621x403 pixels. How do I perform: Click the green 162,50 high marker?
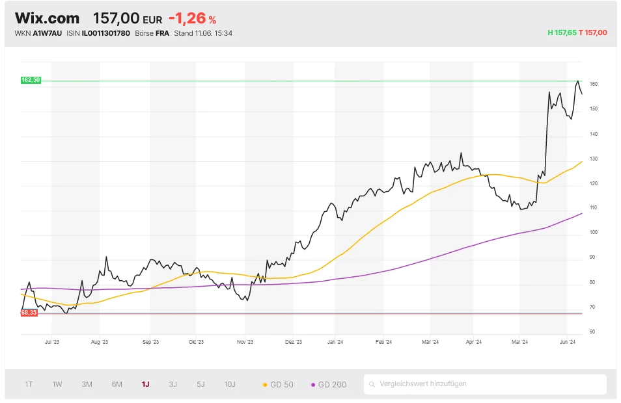31,80
